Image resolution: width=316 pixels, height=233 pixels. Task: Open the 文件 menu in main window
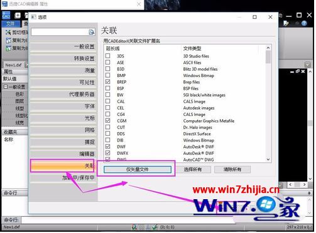click(11, 24)
